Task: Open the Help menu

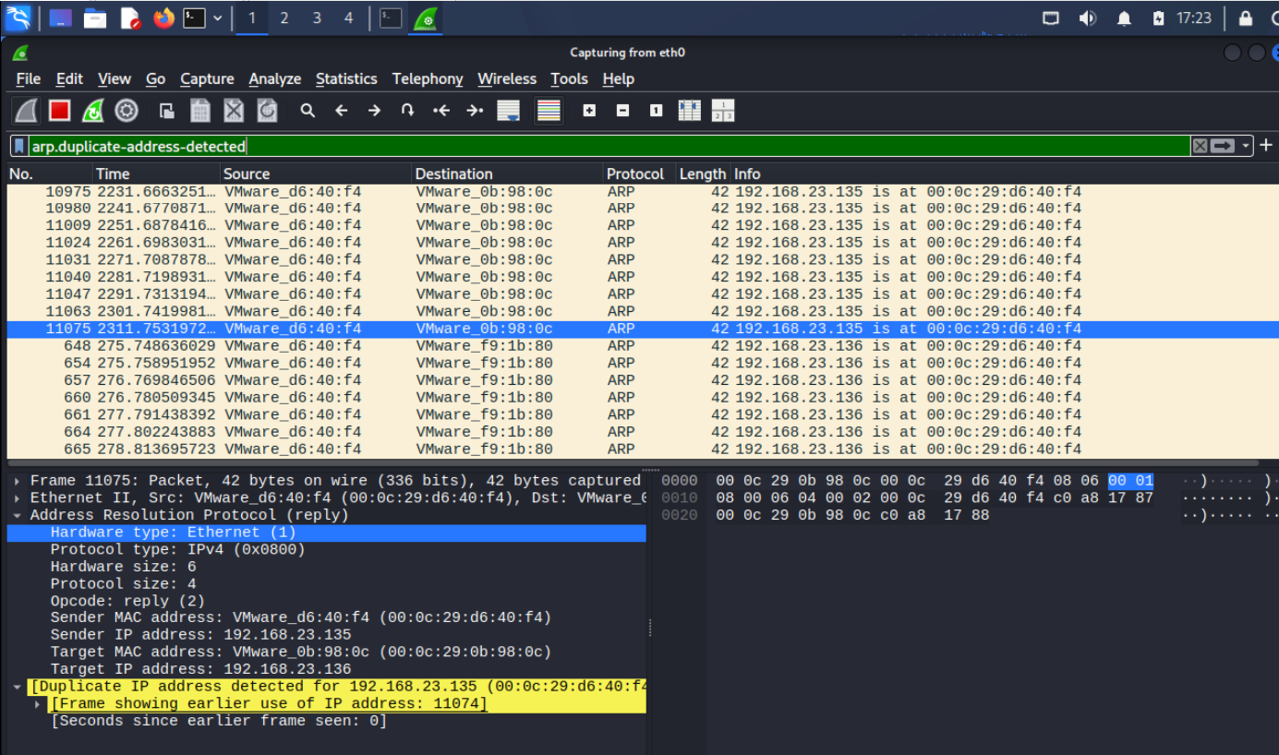Action: pos(619,79)
